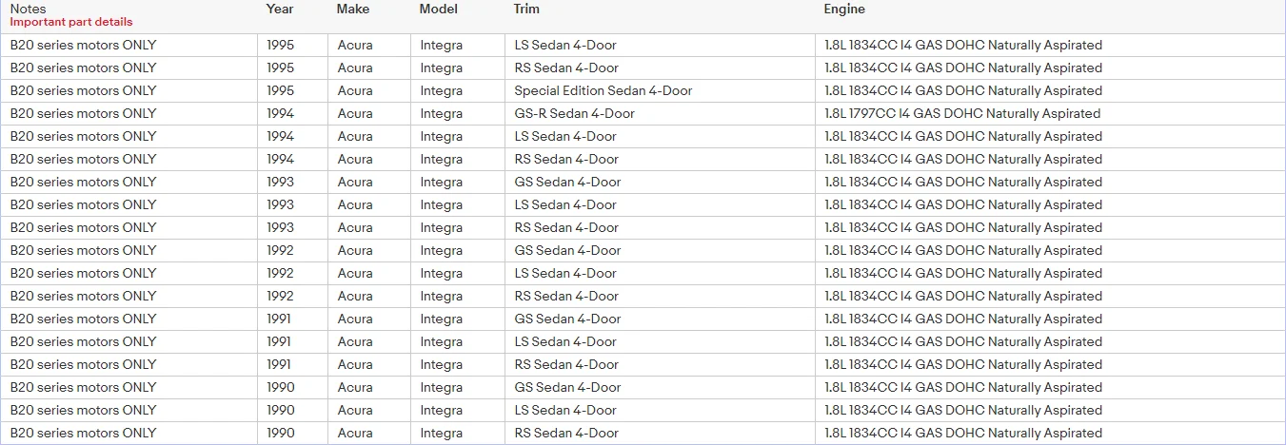Screen dimensions: 1286x445
Task: Click 'Integra' in the 1993 RS Sedan row
Action: (x=442, y=227)
